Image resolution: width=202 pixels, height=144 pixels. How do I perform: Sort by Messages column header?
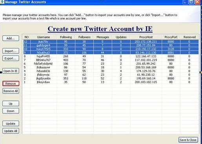[103, 37]
